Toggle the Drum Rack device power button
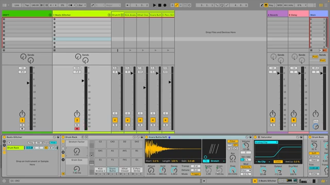Viewport: 330px width, 185px height. [63, 137]
